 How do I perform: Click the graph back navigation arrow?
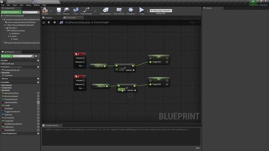[49, 22]
